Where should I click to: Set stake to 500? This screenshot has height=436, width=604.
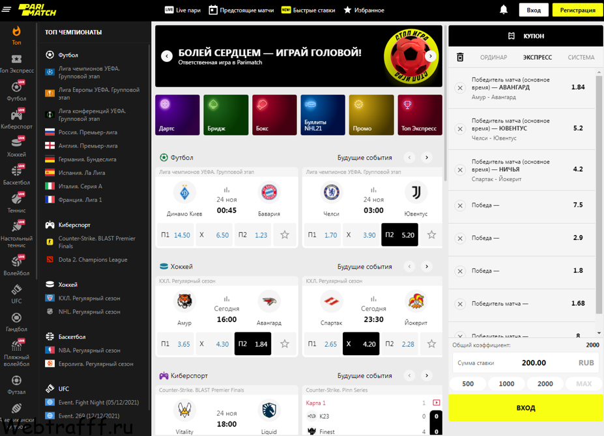click(x=468, y=384)
